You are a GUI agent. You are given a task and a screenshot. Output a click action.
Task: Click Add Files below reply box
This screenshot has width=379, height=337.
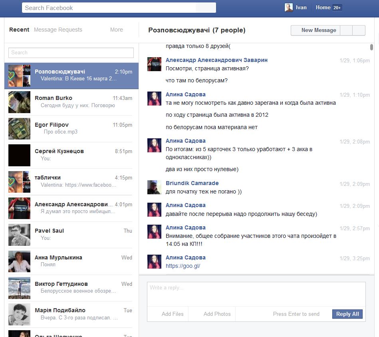[x=173, y=314]
